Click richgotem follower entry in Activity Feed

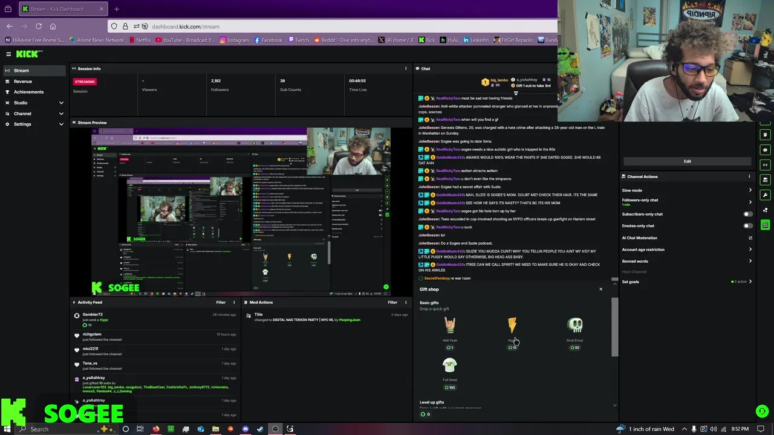tap(155, 337)
